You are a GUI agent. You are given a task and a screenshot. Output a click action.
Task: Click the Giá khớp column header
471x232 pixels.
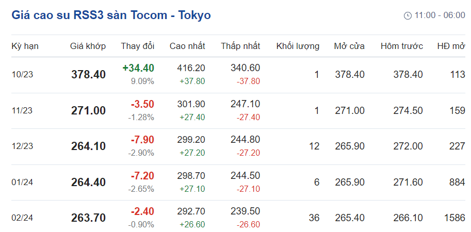click(88, 46)
